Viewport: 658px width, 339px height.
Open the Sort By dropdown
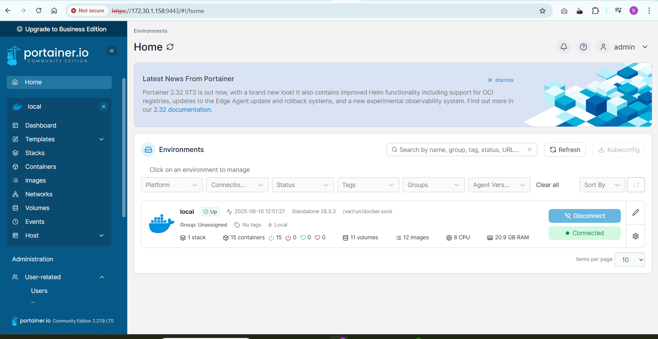pyautogui.click(x=602, y=185)
